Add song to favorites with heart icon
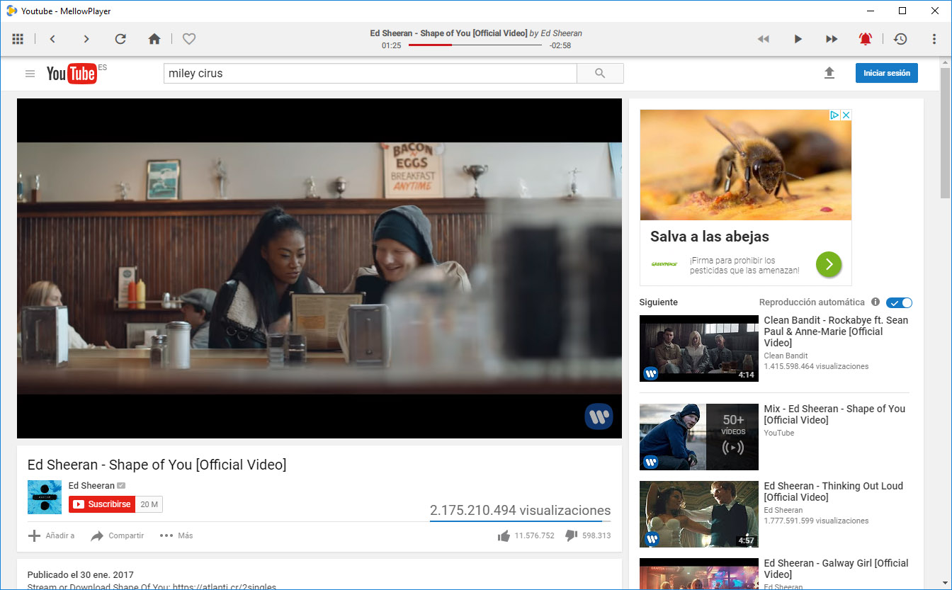 189,39
